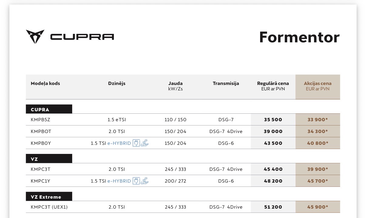Click the CUPRA wordmark beside the emblem
The width and height of the screenshot is (366, 218).
[x=82, y=37]
